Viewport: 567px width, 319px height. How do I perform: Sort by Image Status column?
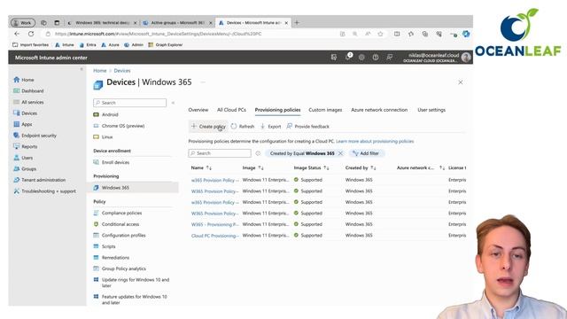point(311,167)
